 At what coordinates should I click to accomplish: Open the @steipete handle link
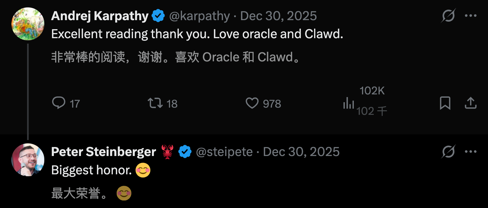224,152
